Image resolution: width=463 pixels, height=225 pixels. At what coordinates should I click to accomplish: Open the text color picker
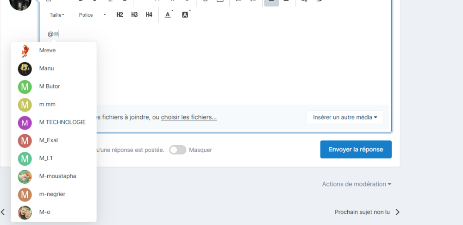[169, 15]
